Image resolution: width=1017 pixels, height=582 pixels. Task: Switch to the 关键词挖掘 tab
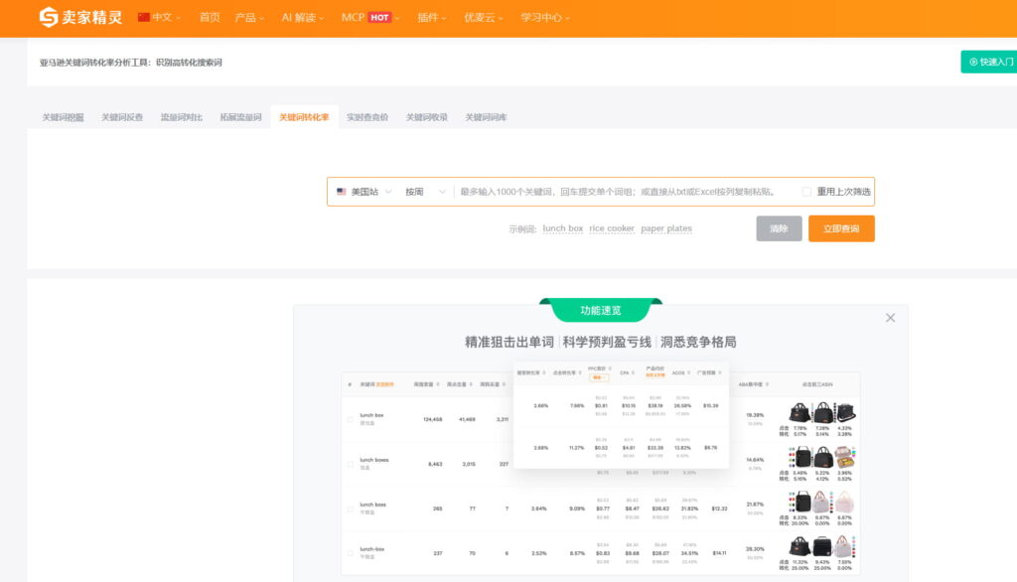click(x=63, y=117)
